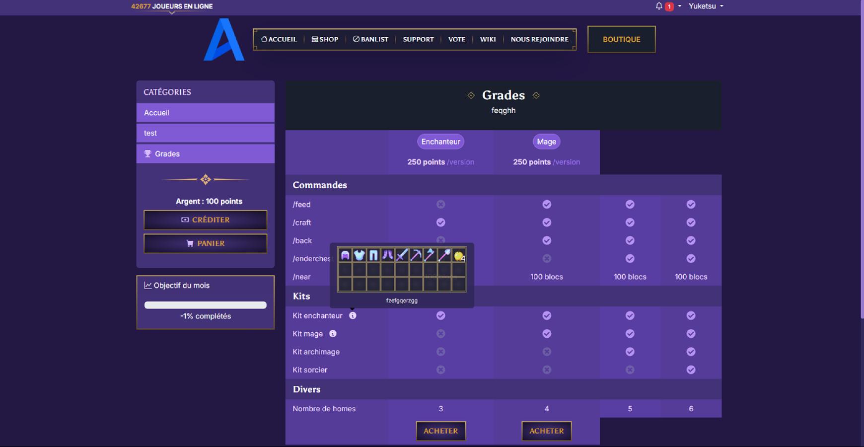Image resolution: width=864 pixels, height=447 pixels.
Task: Expand the Yuketsu user menu
Action: coord(706,6)
